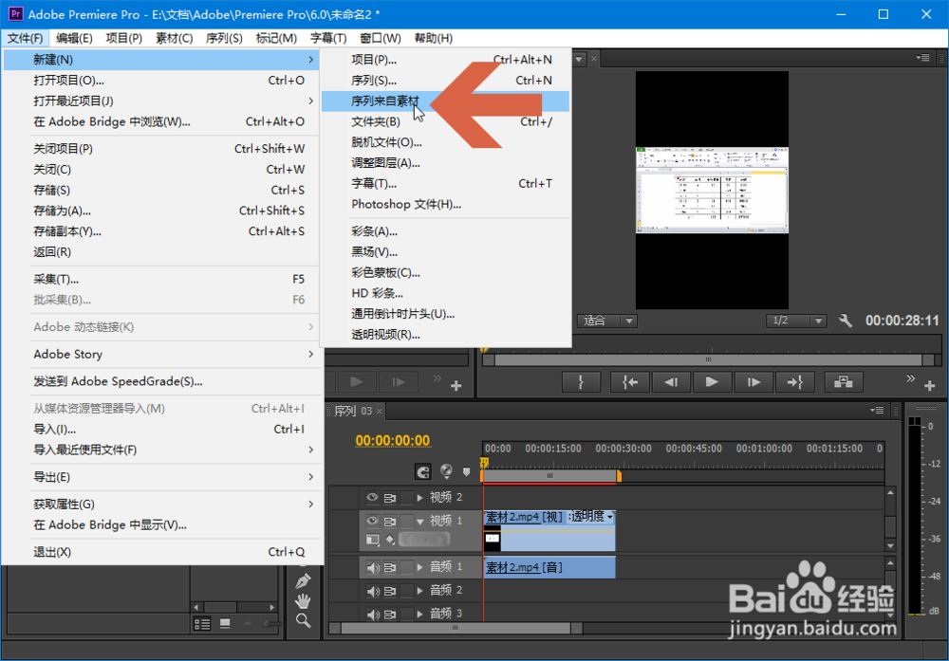Image resolution: width=949 pixels, height=661 pixels.
Task: Mute 音频 3 track speaker toggle
Action: 373,614
